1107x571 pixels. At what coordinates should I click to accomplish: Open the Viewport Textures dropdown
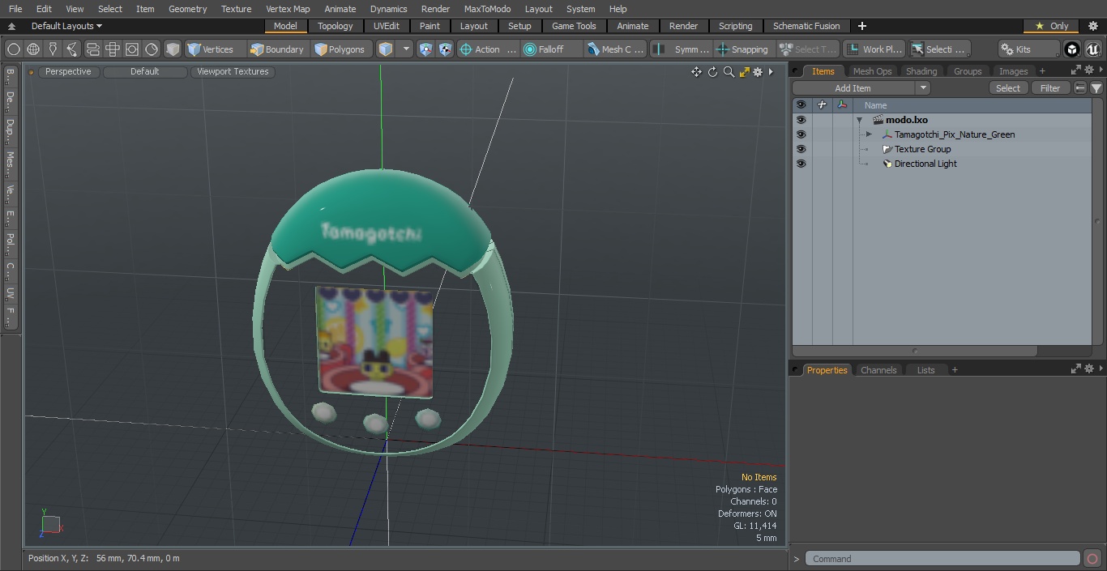(233, 72)
